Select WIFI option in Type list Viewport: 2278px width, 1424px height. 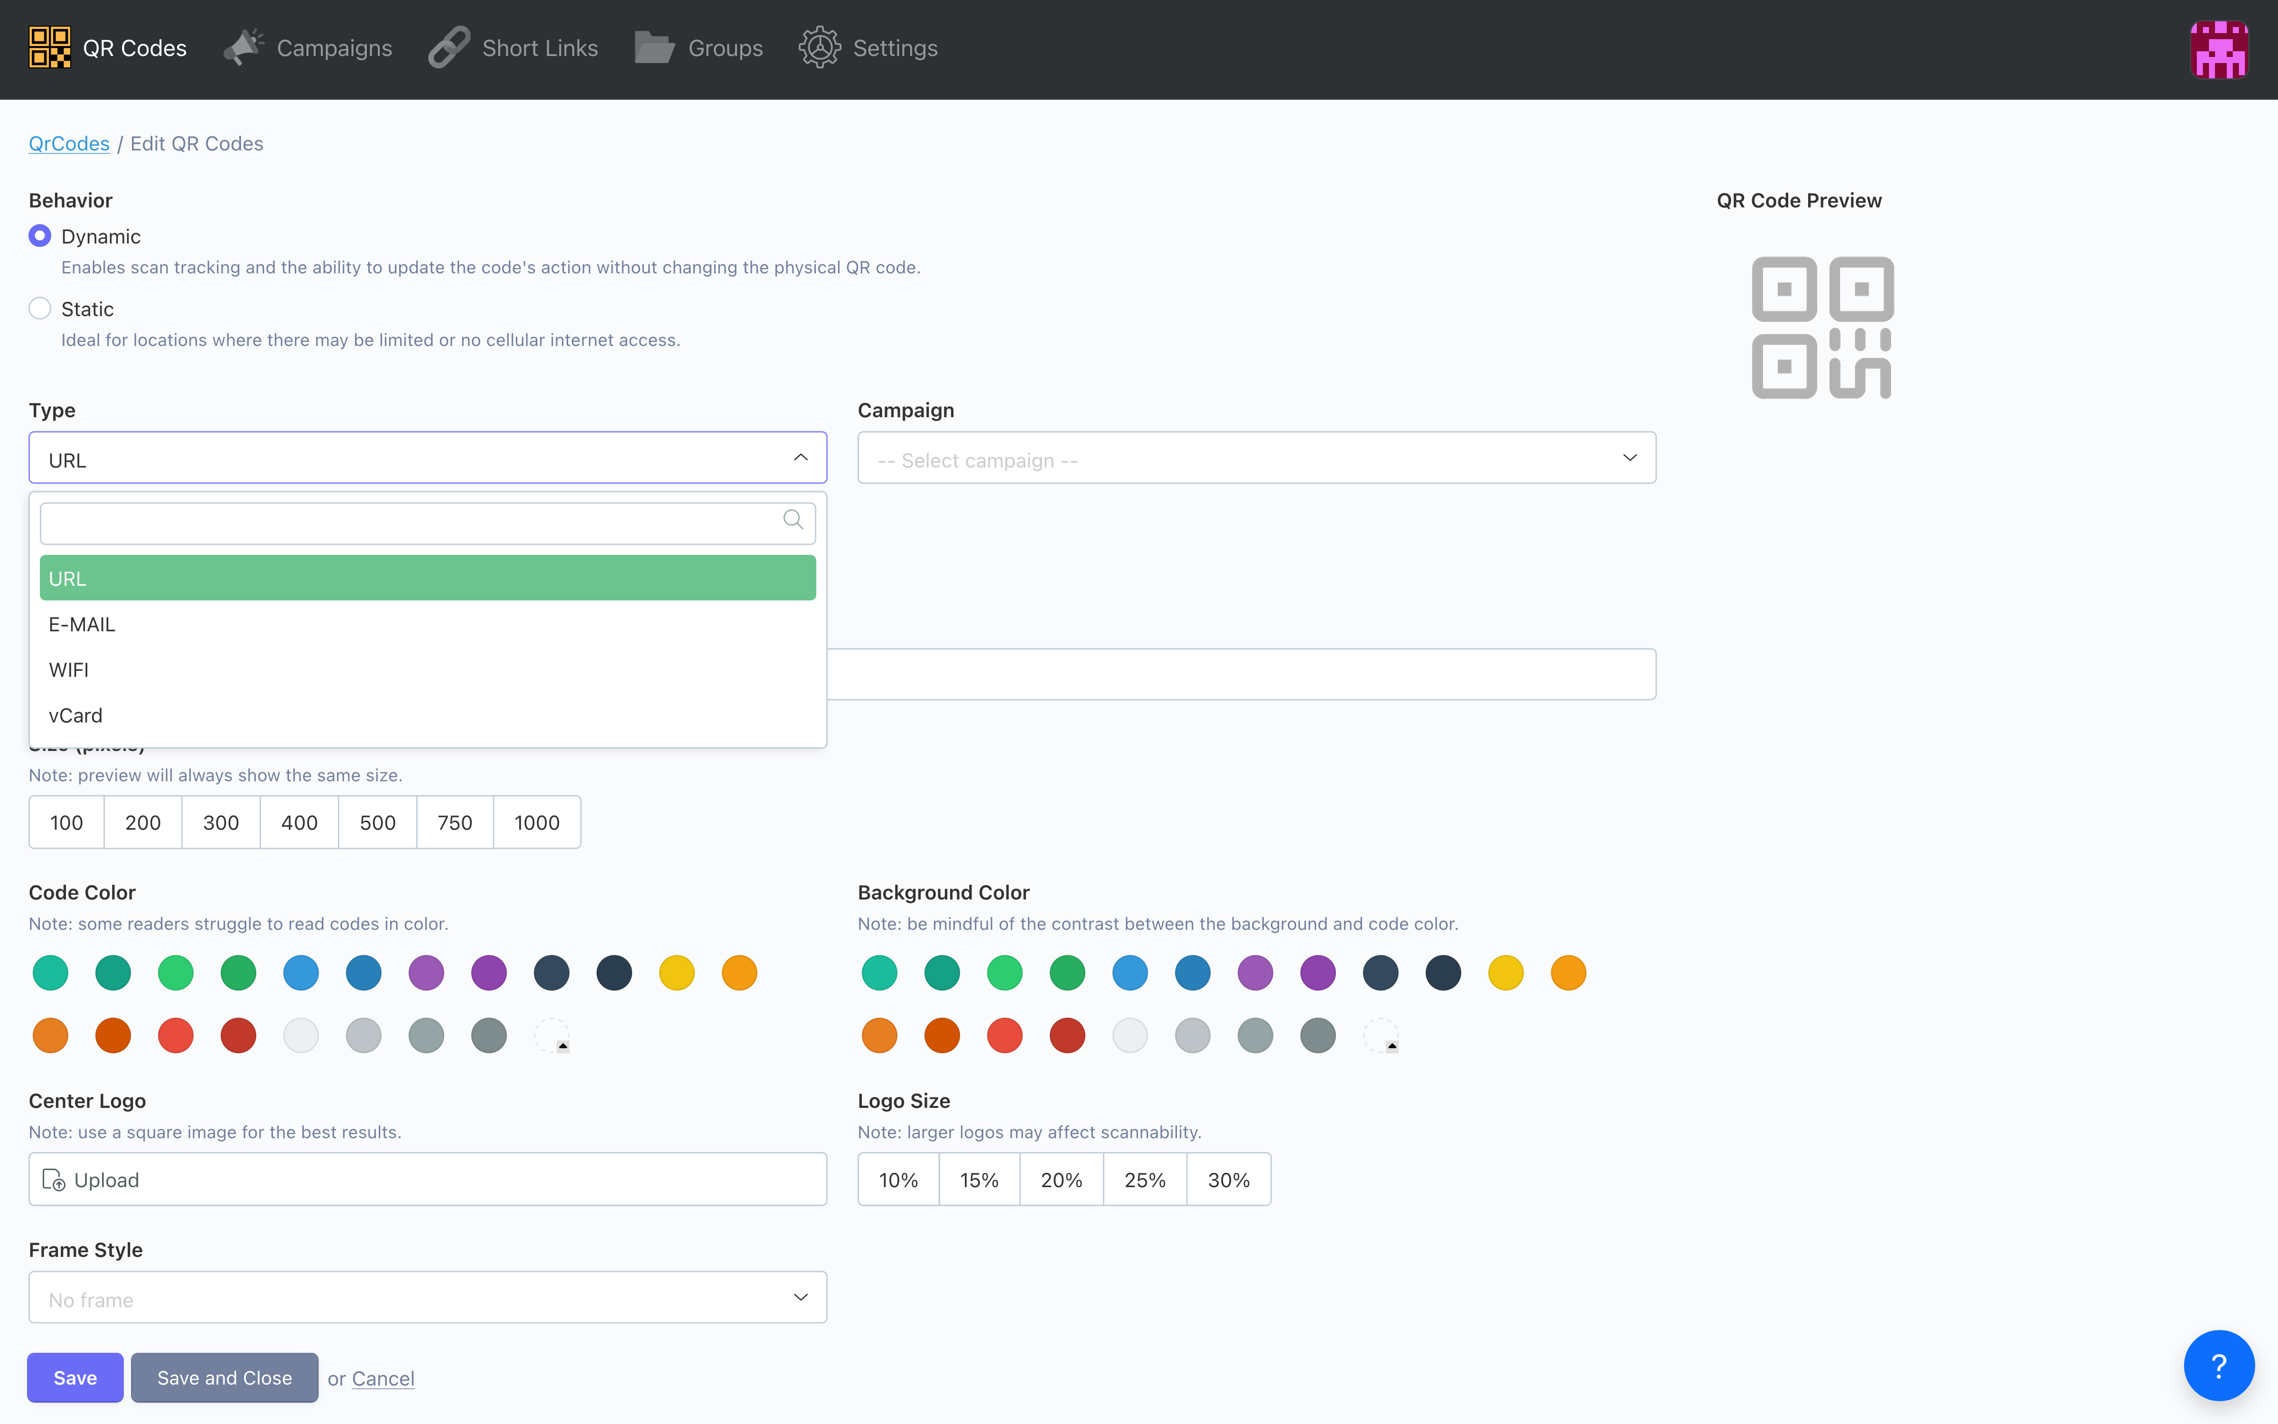pyautogui.click(x=427, y=670)
